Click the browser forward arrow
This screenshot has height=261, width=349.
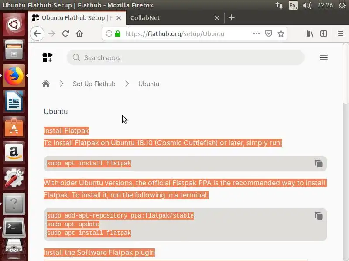coord(51,33)
